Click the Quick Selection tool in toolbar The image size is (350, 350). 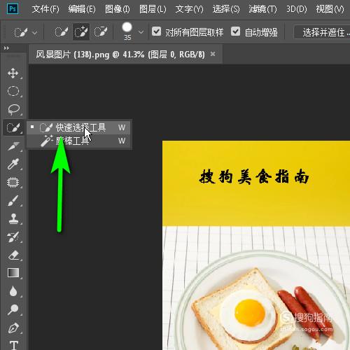(x=13, y=127)
